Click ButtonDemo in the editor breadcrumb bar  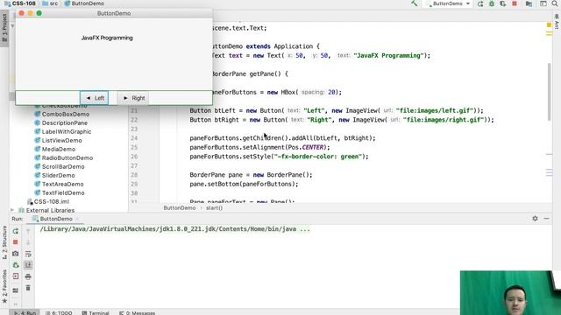point(179,208)
